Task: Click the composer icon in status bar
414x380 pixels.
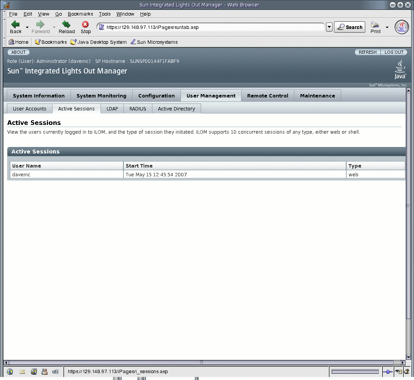Action: tap(34, 372)
